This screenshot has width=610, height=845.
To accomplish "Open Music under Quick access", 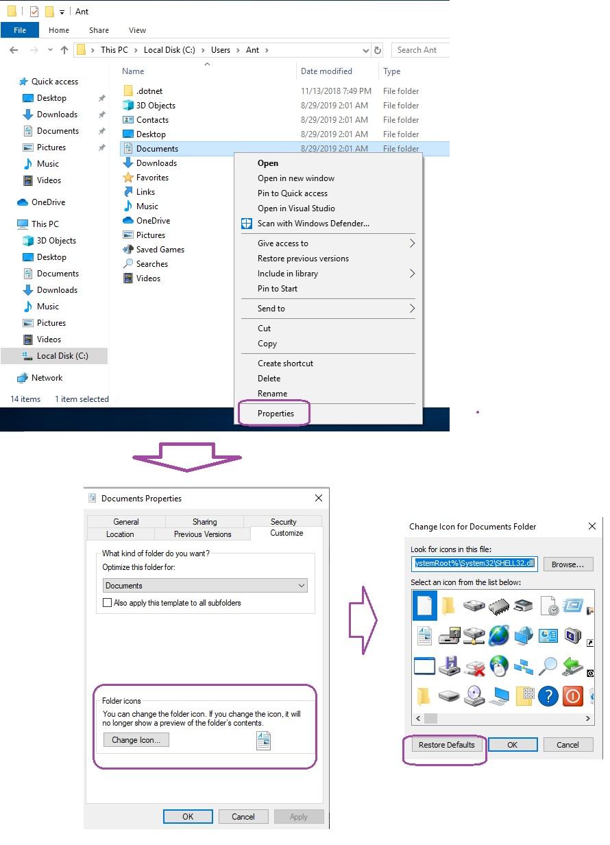I will tap(47, 164).
